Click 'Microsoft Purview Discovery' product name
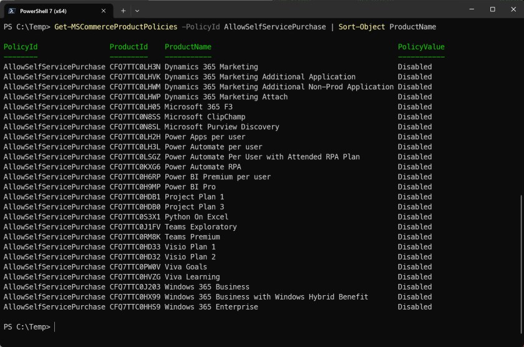The width and height of the screenshot is (524, 347). tap(222, 127)
